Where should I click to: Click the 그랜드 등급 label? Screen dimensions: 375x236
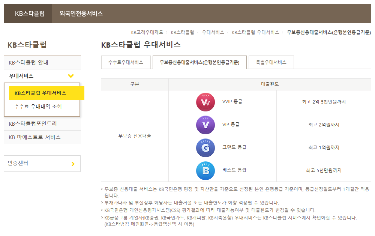234,147
